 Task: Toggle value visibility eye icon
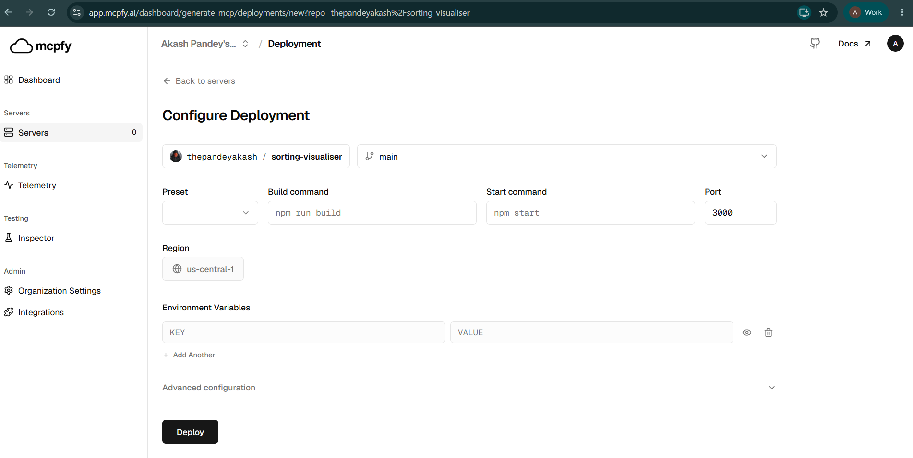tap(747, 332)
